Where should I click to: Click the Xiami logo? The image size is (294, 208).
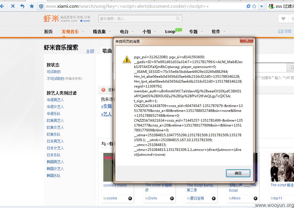[x=51, y=18]
